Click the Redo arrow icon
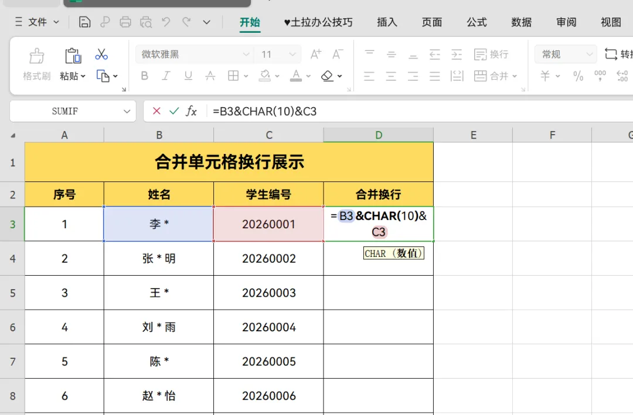633x415 pixels. 186,22
